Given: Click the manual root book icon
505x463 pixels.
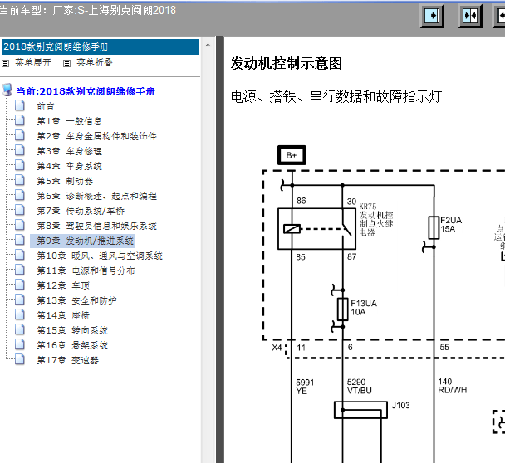Looking at the screenshot, I should point(7,90).
